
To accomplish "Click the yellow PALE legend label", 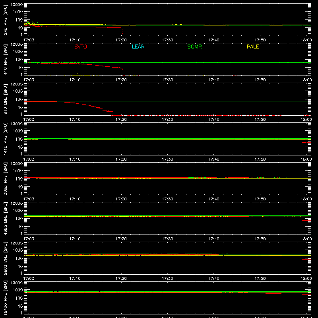I will (x=253, y=47).
